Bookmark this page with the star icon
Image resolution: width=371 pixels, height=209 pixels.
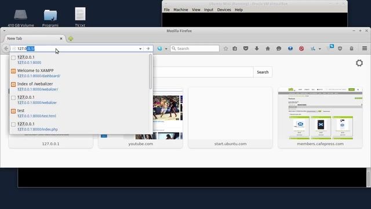pyautogui.click(x=225, y=49)
